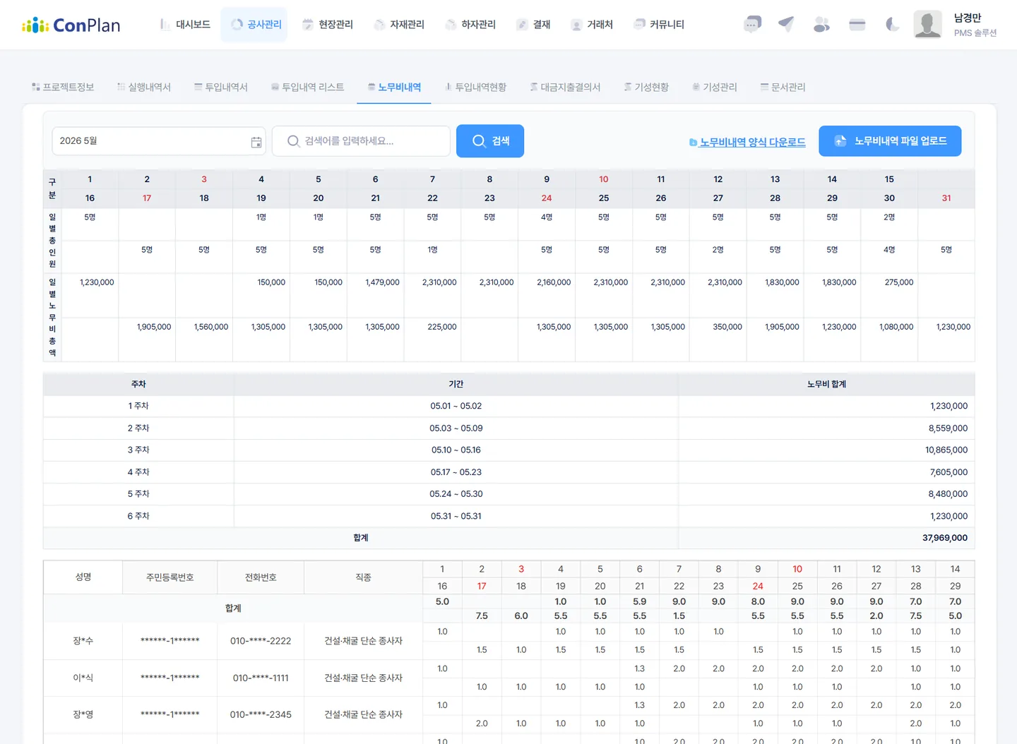Click the grand total 37,969,000
1017x744 pixels.
coord(945,538)
